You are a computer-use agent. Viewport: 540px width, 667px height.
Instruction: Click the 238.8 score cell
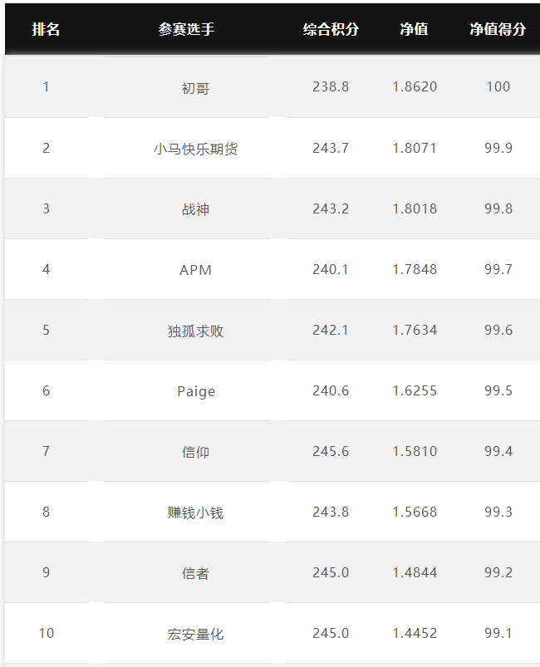331,86
